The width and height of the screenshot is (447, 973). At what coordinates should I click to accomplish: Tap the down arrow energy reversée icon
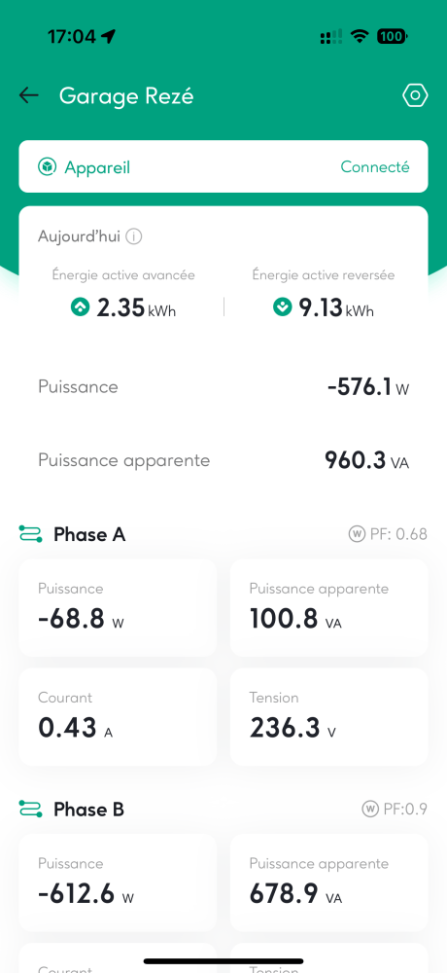pos(282,306)
